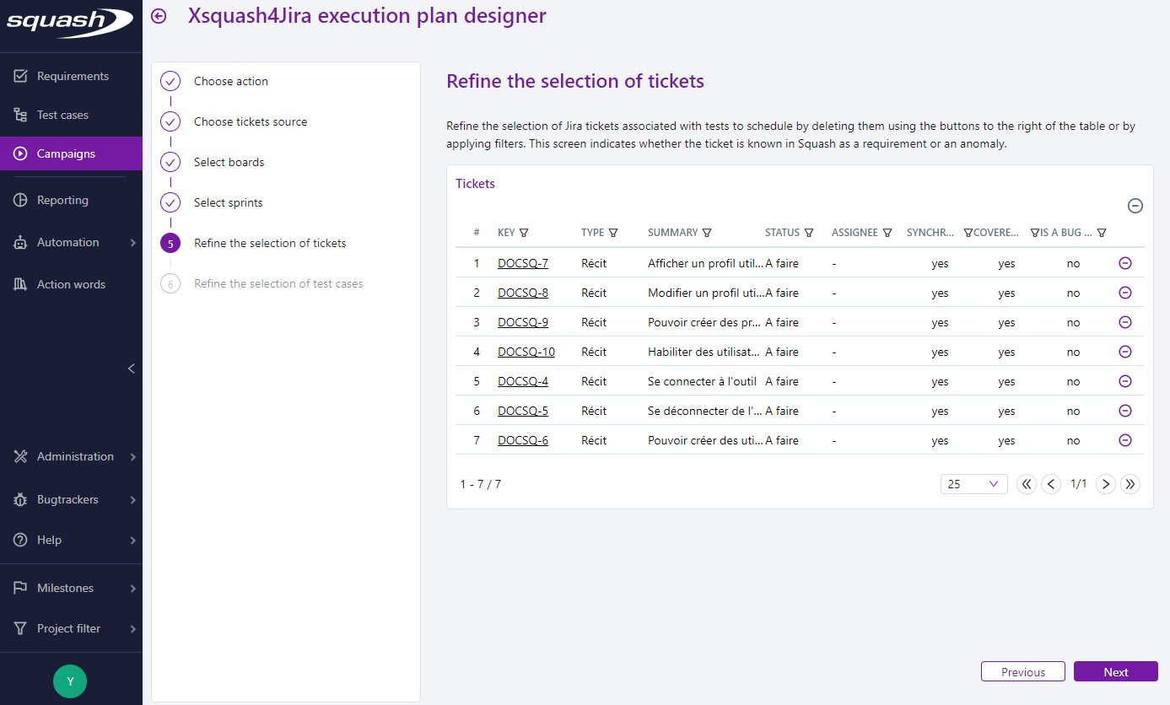The height and width of the screenshot is (705, 1170).
Task: Open the filter on the STATUS column
Action: pyautogui.click(x=809, y=232)
